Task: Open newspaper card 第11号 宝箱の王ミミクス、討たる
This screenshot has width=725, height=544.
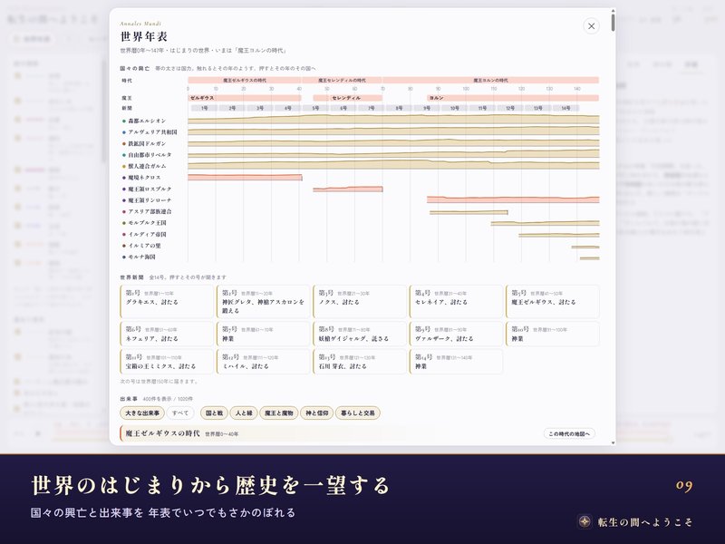Action: pos(167,362)
